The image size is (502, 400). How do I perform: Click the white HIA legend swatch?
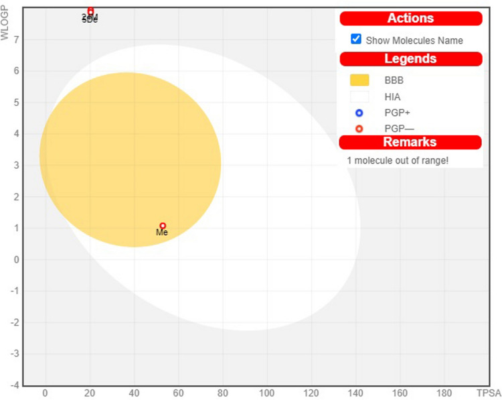pyautogui.click(x=359, y=96)
